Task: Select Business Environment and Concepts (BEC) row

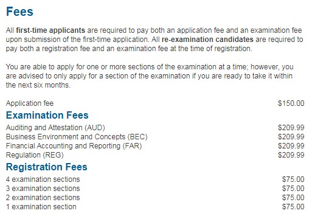Action: pyautogui.click(x=155, y=137)
